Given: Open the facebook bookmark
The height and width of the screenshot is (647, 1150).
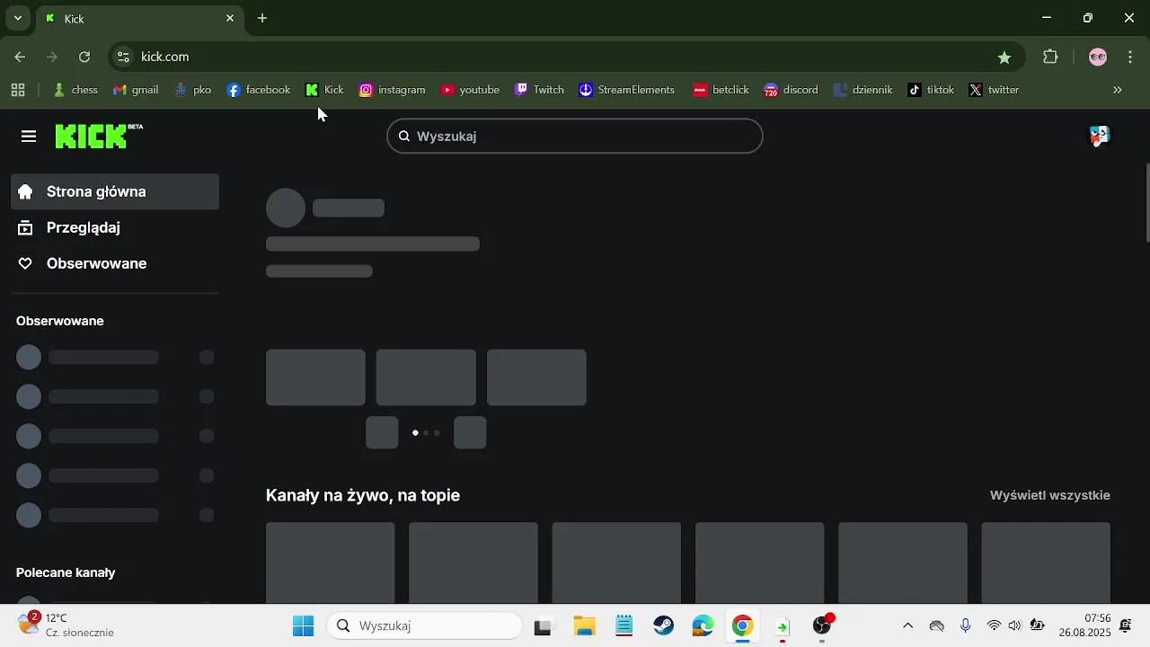Looking at the screenshot, I should (259, 90).
